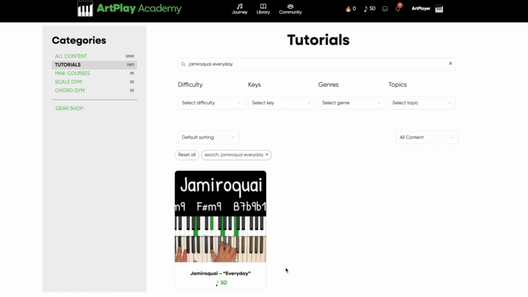Click the flame streak icon
This screenshot has width=528, height=297.
pos(348,9)
